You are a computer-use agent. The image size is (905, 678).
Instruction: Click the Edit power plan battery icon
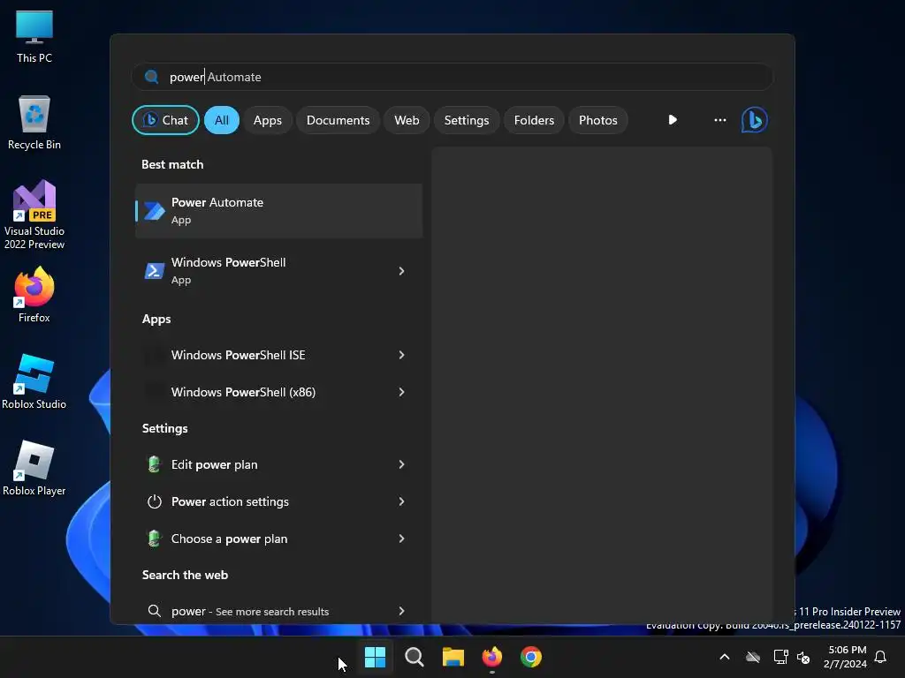tap(154, 464)
